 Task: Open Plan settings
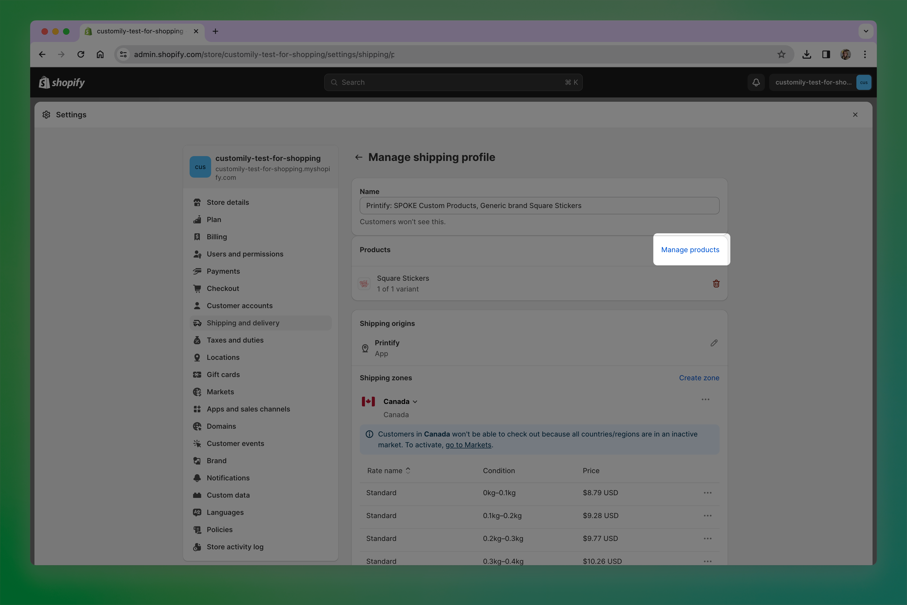pos(261,220)
